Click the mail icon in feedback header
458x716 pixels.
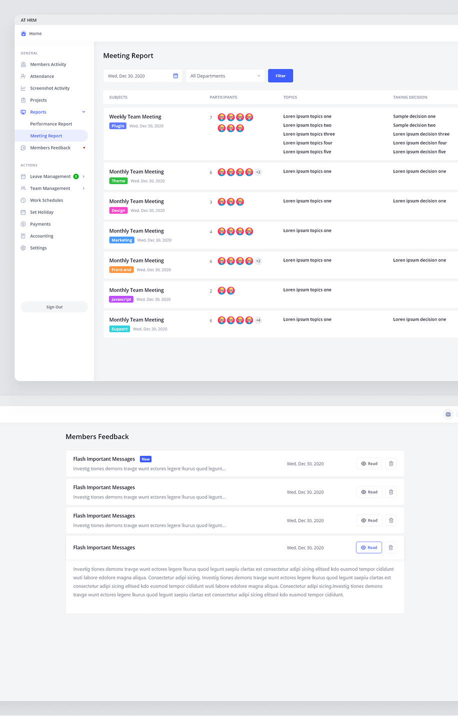coord(448,414)
